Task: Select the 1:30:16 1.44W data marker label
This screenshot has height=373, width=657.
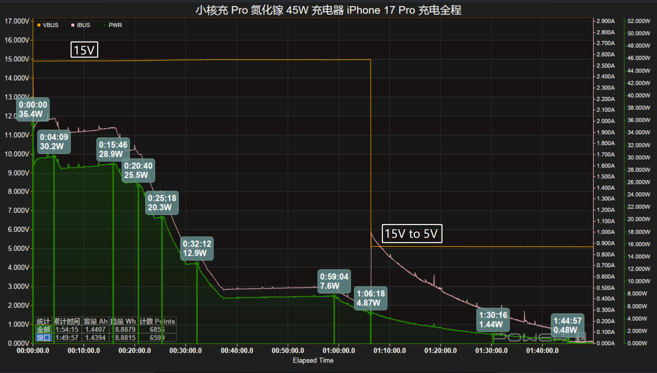Action: coord(493,320)
